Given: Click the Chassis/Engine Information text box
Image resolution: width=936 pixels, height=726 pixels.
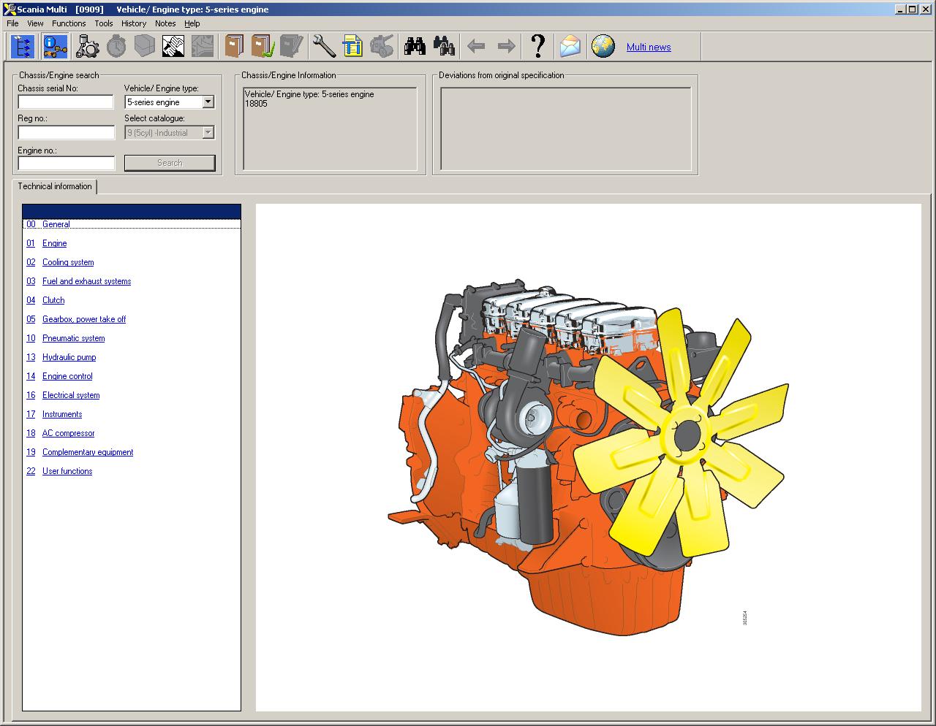Looking at the screenshot, I should pos(330,129).
